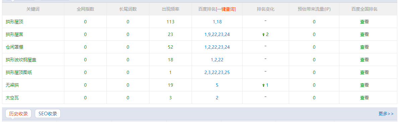The width and height of the screenshot is (399, 122).
Task: Click the 更多>> link
Action: click(386, 114)
